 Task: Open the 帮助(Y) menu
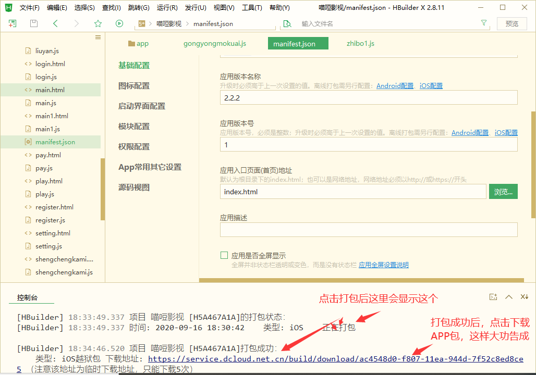(279, 7)
